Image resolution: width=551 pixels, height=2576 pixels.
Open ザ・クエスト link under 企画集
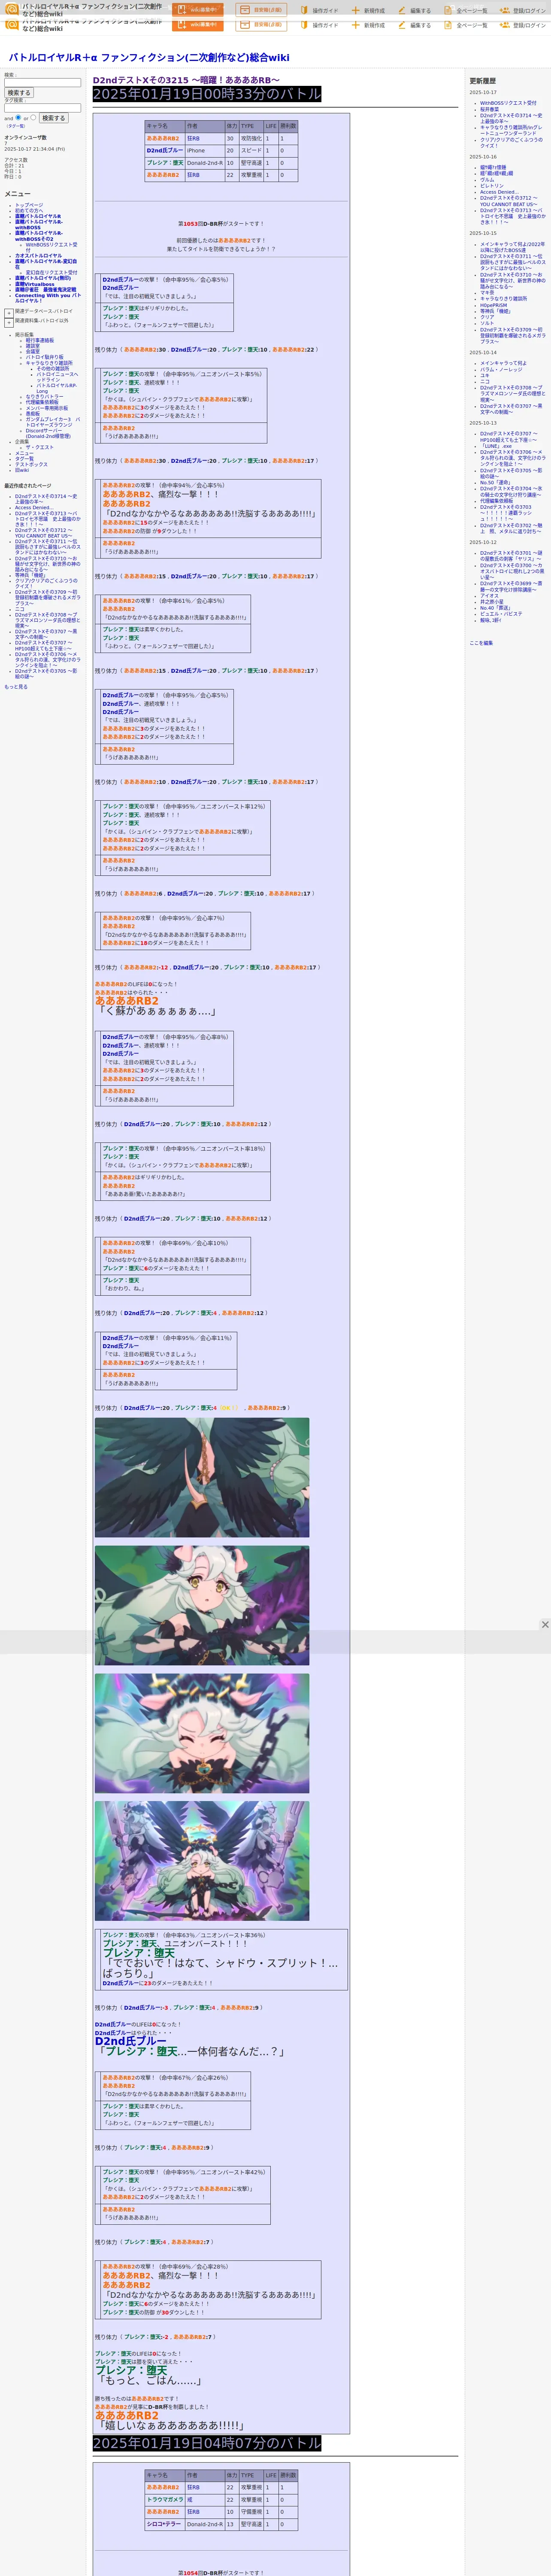click(x=40, y=448)
